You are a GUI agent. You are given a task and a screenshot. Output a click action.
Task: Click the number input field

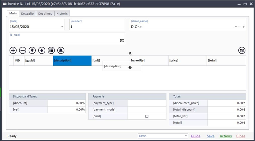97,25
